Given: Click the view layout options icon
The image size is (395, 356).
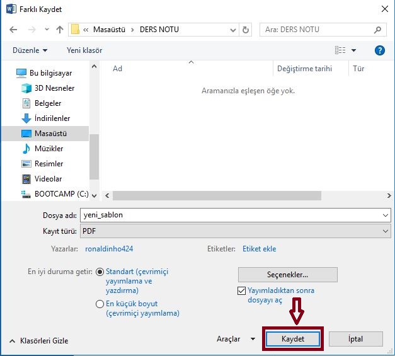Looking at the screenshot, I should 341,50.
